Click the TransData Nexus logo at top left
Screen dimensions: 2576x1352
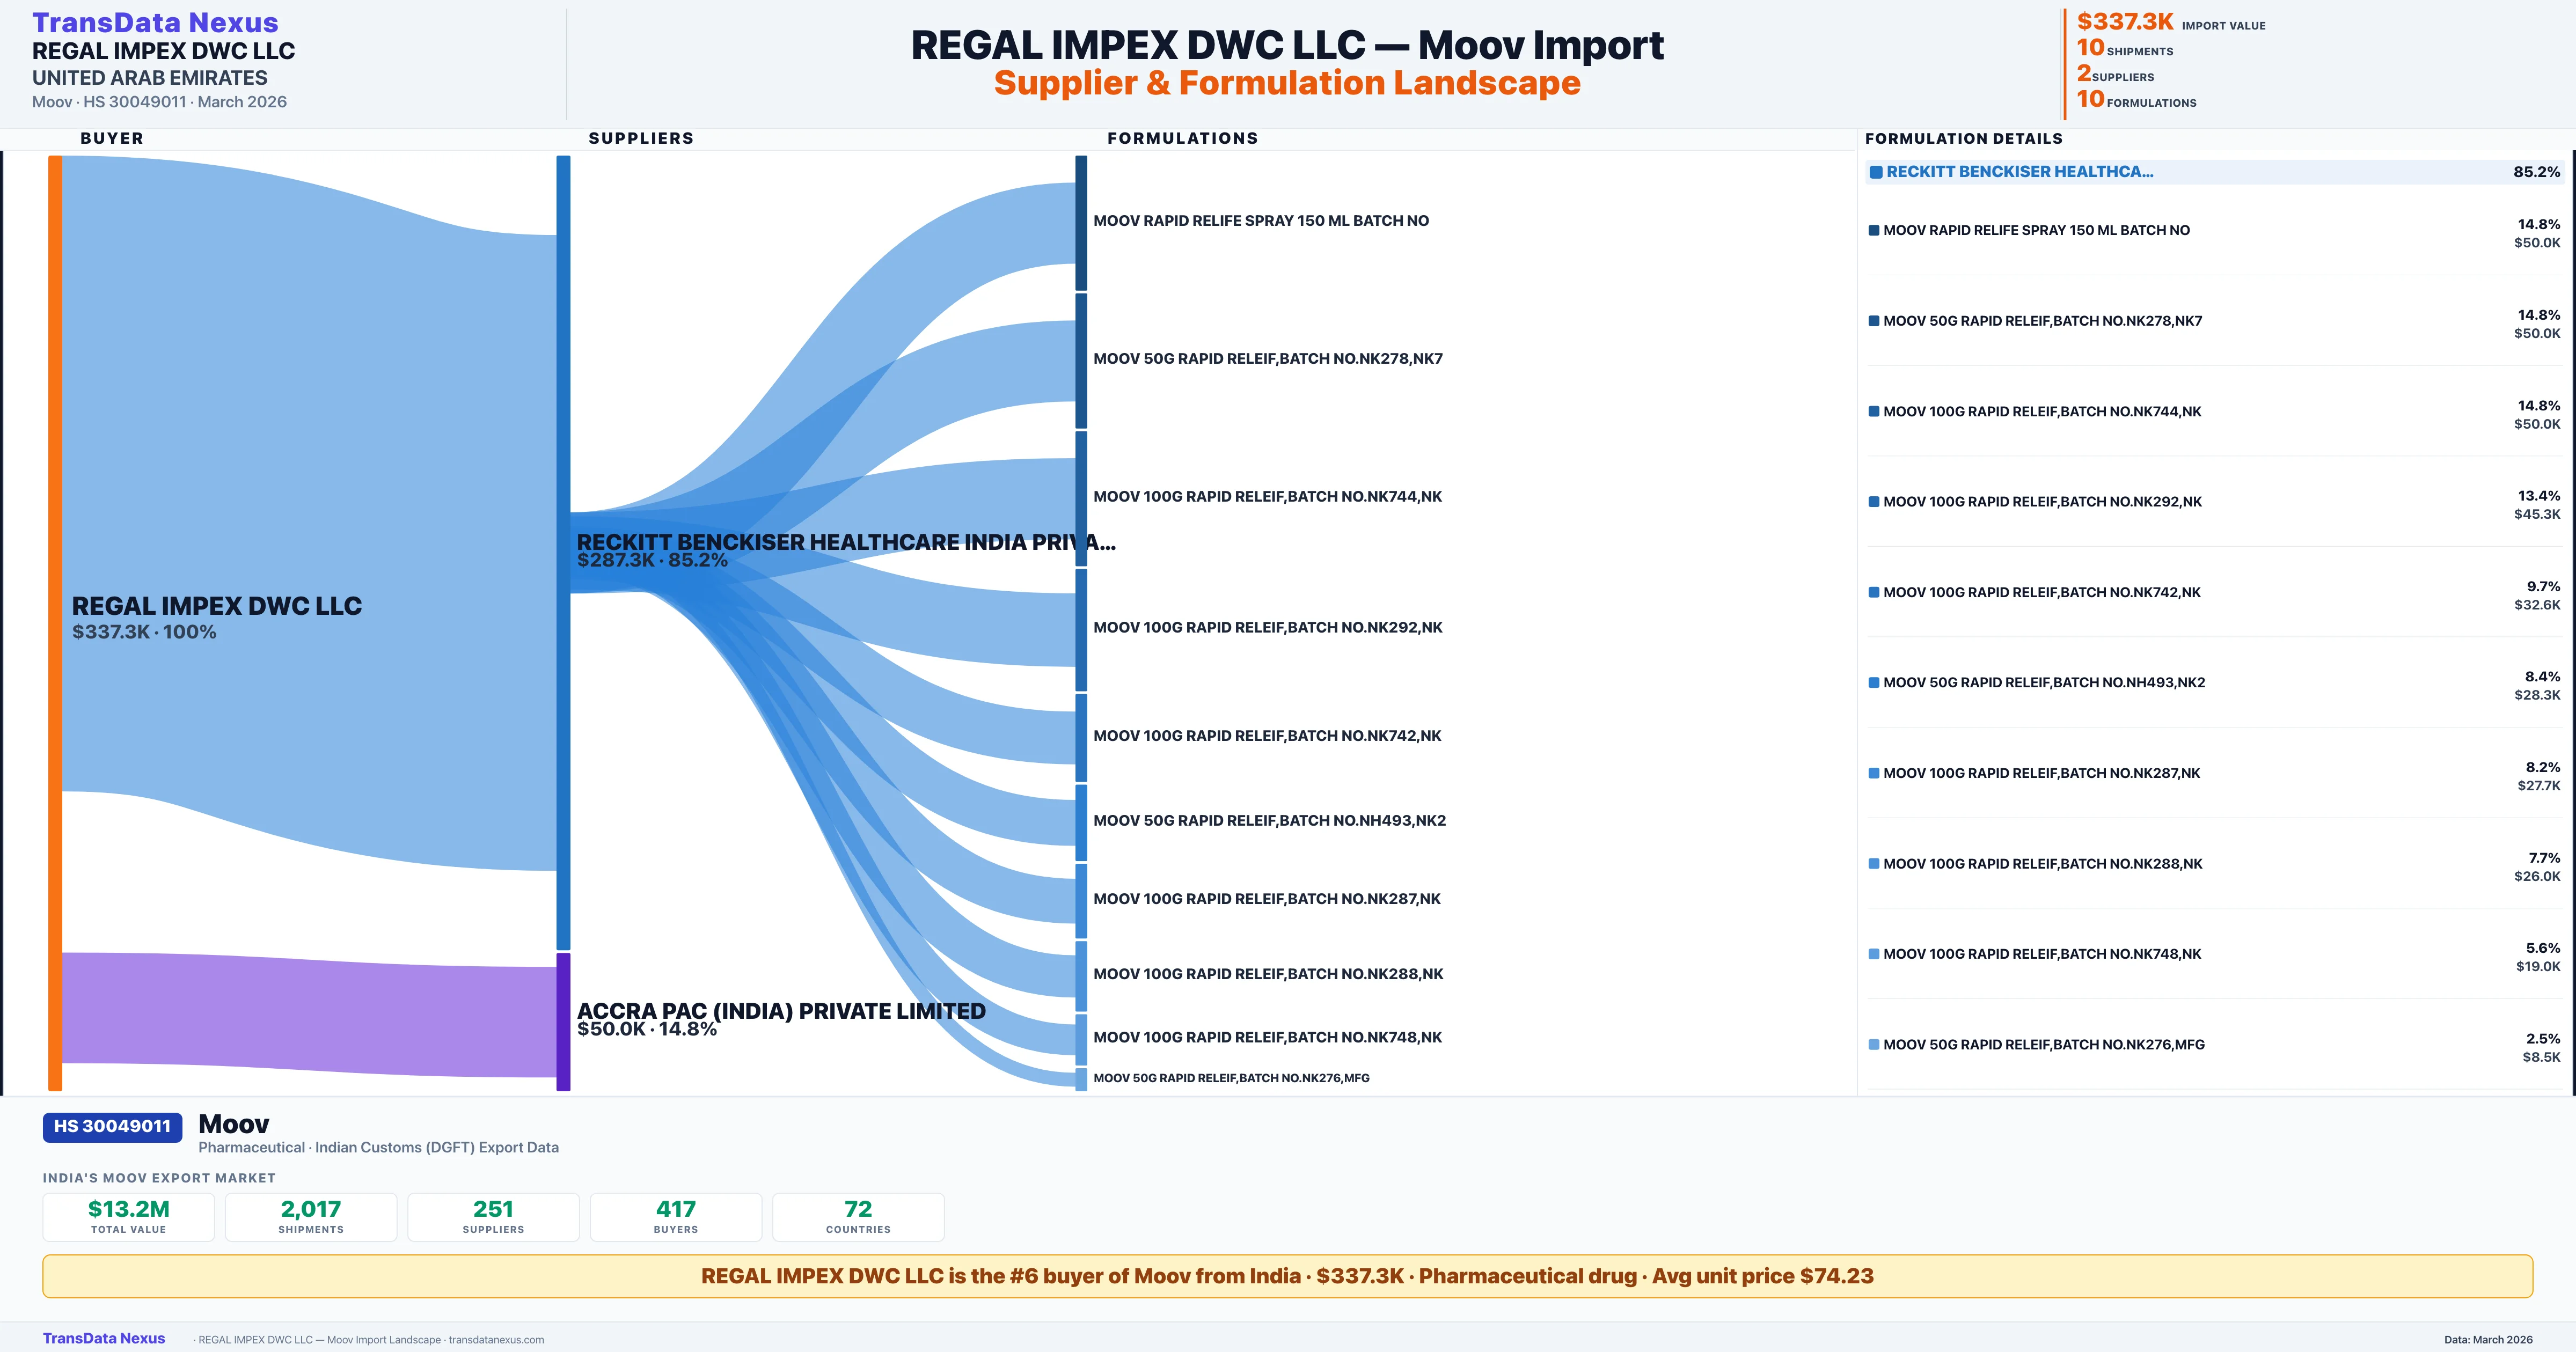click(x=155, y=22)
